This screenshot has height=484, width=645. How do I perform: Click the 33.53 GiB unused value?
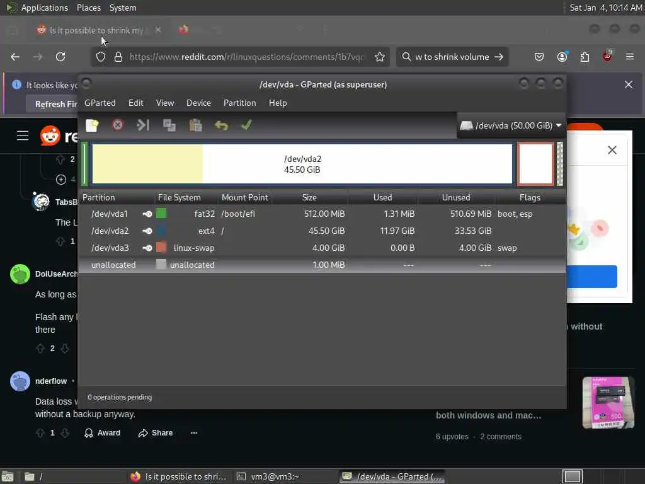[x=473, y=231]
